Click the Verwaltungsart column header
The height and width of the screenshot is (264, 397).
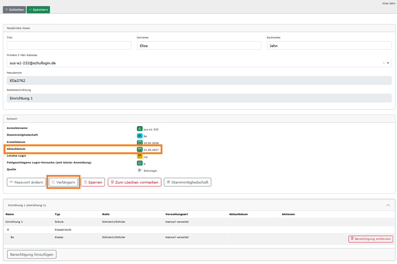(177, 214)
